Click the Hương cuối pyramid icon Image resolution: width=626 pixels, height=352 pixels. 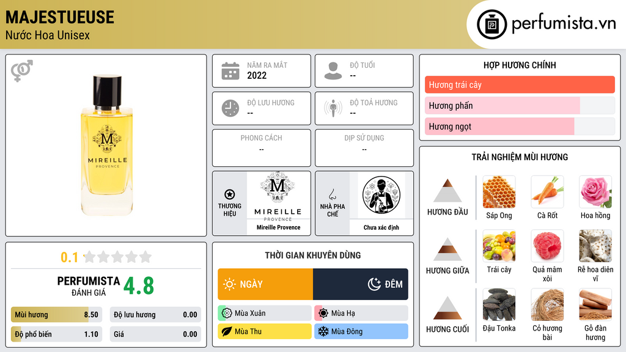447,308
